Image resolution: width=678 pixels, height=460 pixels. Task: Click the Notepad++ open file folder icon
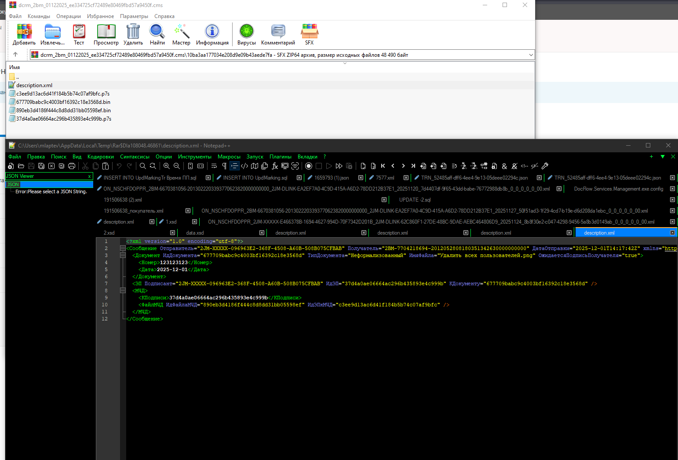coord(21,166)
